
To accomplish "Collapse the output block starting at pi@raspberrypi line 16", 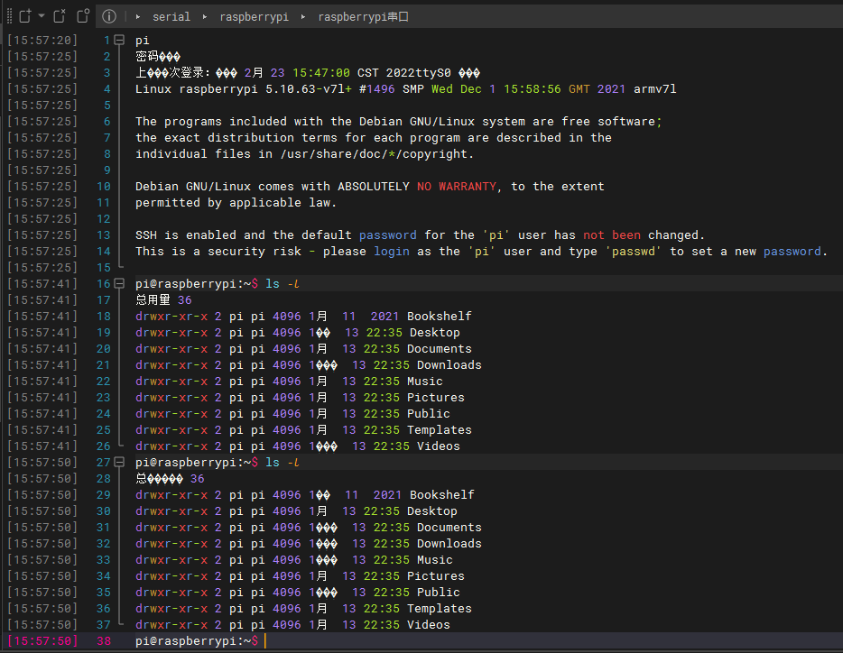I will (120, 283).
